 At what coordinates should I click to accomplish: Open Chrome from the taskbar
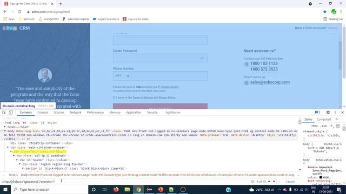pyautogui.click(x=138, y=189)
